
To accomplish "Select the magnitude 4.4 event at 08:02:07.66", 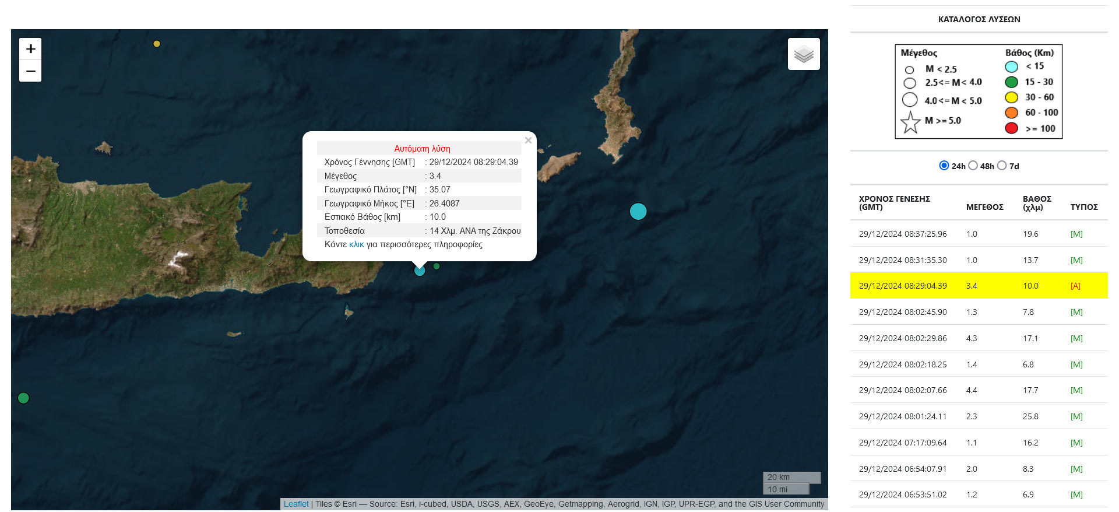I will point(903,390).
